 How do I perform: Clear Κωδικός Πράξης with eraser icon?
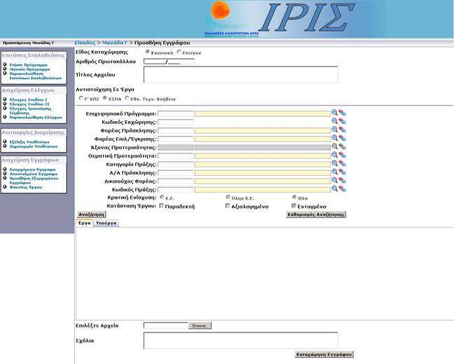pos(342,189)
